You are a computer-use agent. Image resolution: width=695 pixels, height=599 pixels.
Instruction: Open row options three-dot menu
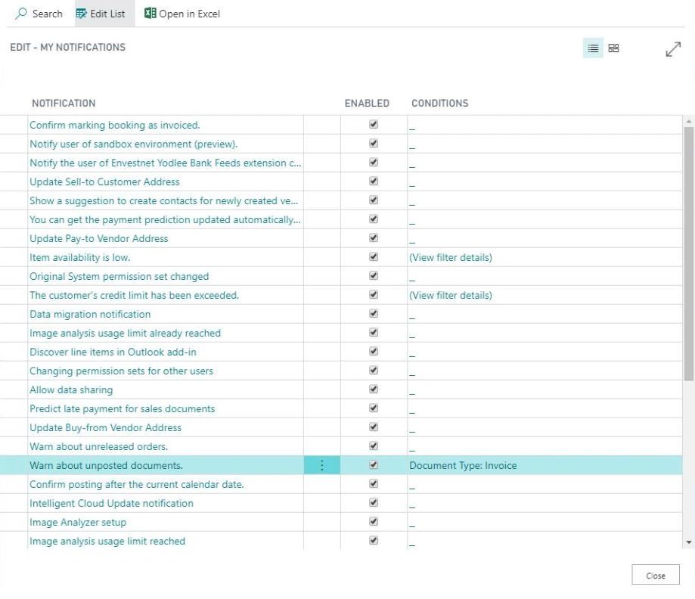(322, 465)
